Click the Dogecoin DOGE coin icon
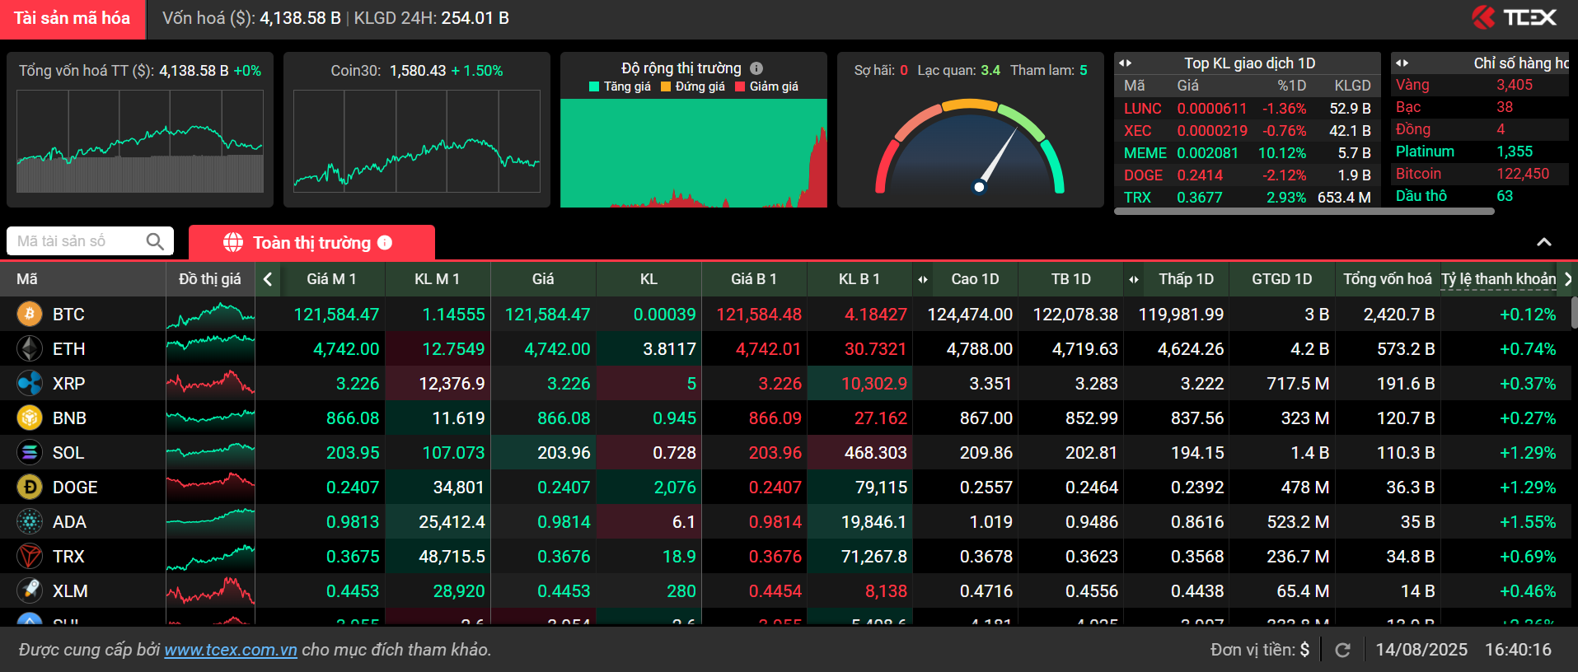This screenshot has height=672, width=1578. [30, 487]
